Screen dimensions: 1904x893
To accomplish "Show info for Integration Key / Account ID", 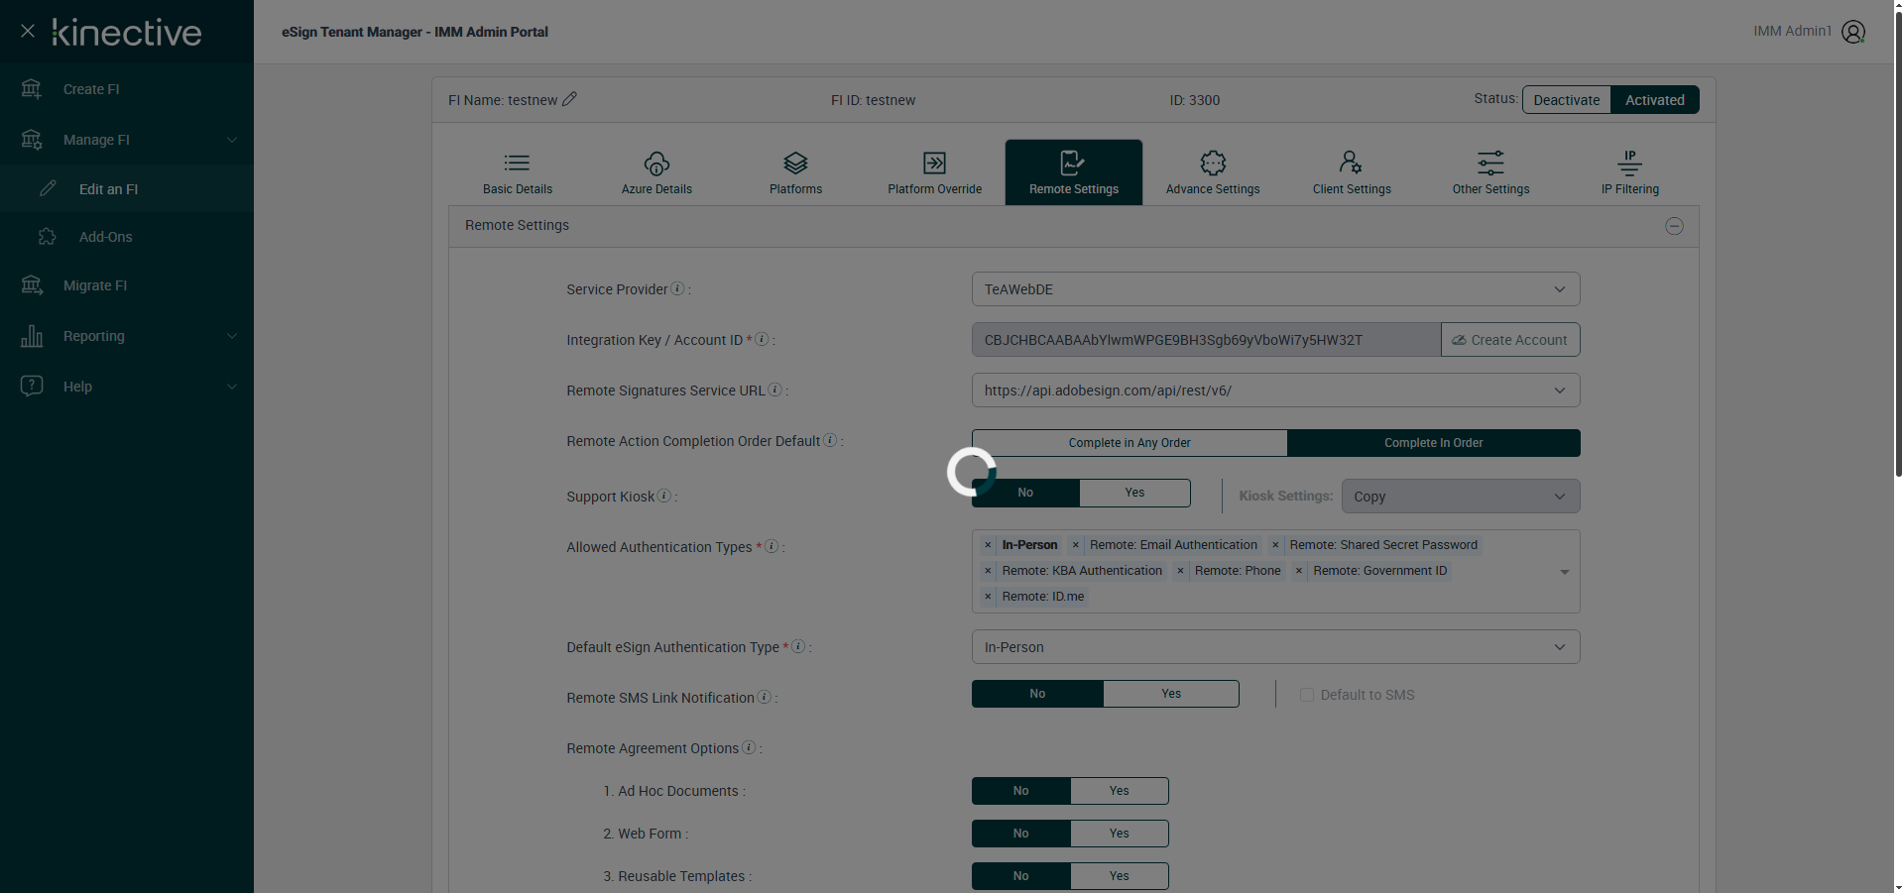I will click(762, 339).
